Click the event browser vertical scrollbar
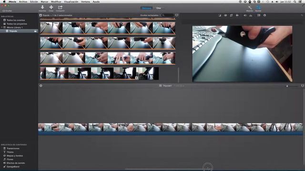The width and height of the screenshot is (305, 171). pyautogui.click(x=178, y=75)
